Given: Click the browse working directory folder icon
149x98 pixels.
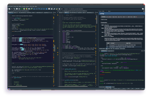Looking at the screenshot, I should point(143,9).
